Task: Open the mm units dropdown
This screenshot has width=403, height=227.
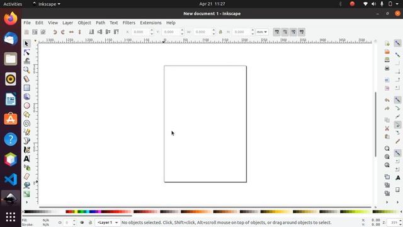Action: 262,32
